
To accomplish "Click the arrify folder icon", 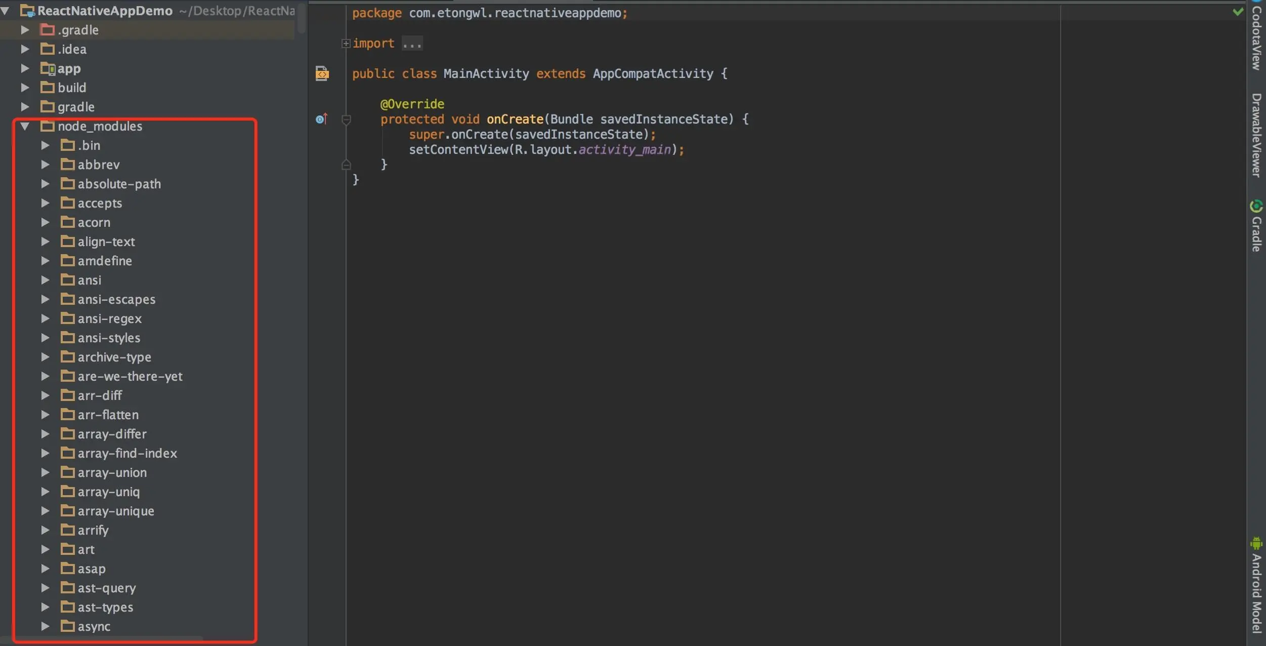I will coord(68,530).
